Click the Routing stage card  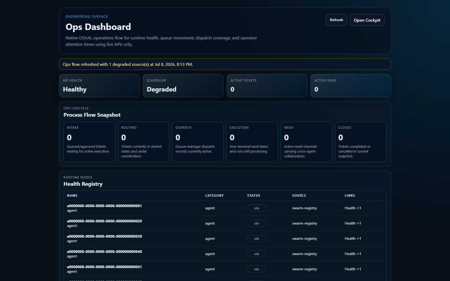click(x=144, y=142)
